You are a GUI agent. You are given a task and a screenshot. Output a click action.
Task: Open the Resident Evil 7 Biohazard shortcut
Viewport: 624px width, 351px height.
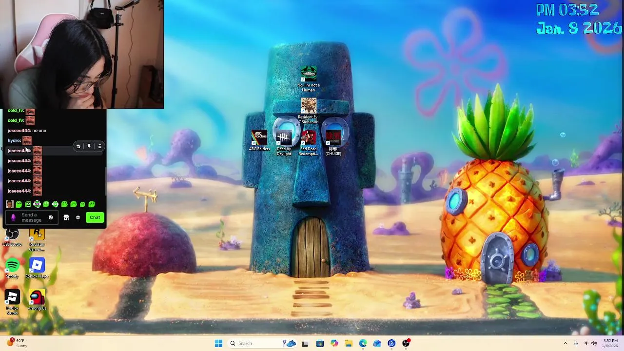pyautogui.click(x=309, y=111)
